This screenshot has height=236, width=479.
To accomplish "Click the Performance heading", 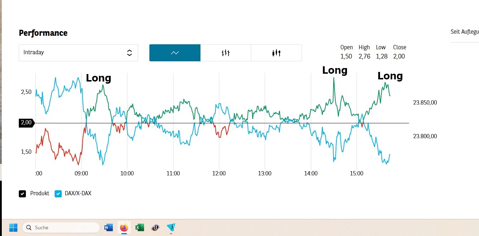I will click(43, 33).
